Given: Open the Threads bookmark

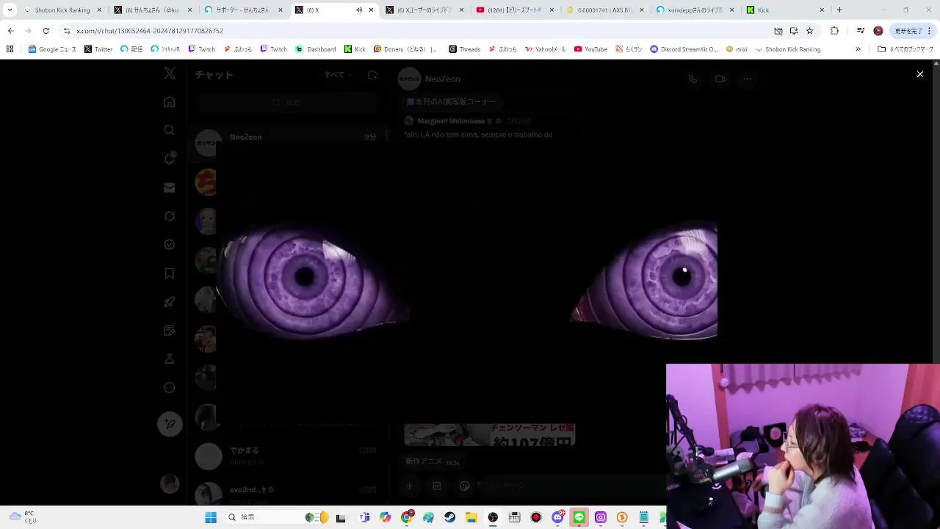Looking at the screenshot, I should pos(464,49).
